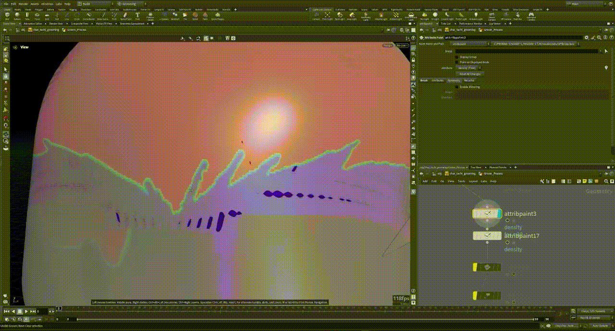Click the node info icon in parameters

pyautogui.click(x=604, y=37)
